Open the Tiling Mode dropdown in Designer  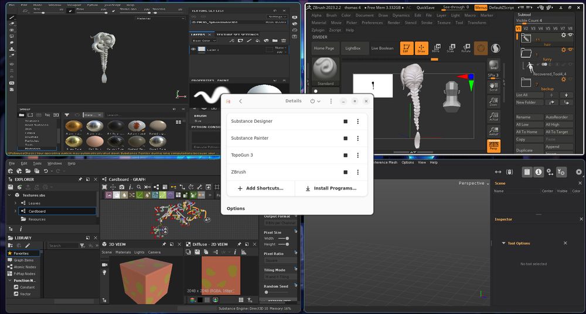coord(280,277)
